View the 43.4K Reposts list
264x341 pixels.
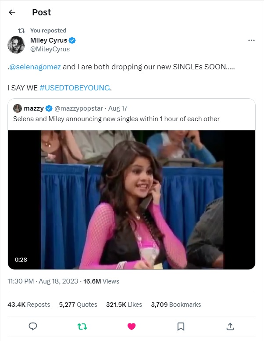(29, 305)
